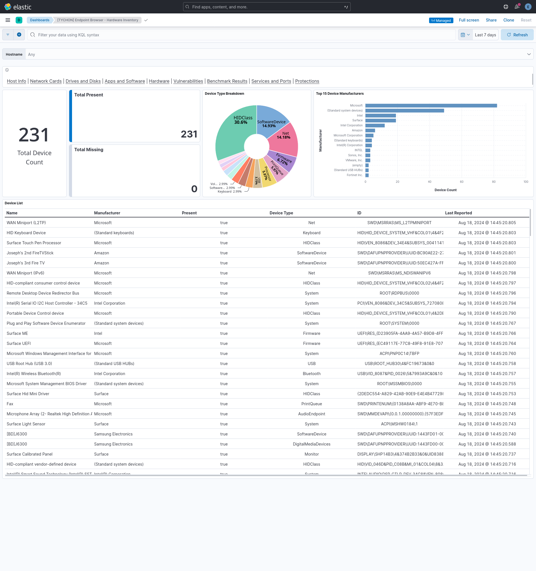Click the info icon on links panel

(7, 70)
